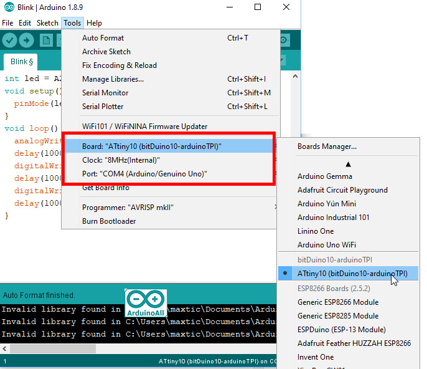Minimize the Arduino window
Screen dimensions: 427x369
point(230,7)
